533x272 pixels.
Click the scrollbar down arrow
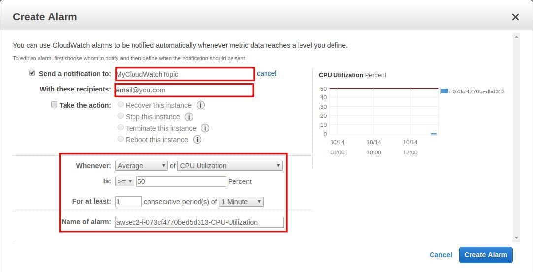click(516, 238)
